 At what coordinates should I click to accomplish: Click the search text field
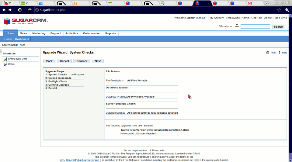255,27
